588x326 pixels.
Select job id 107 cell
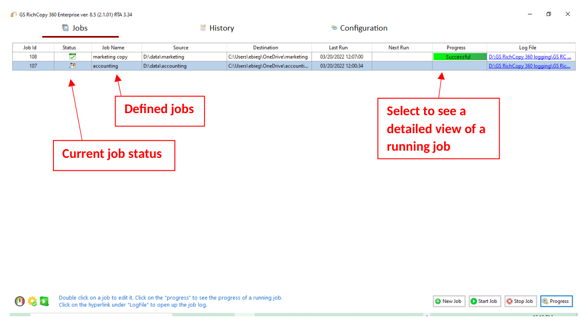(33, 66)
